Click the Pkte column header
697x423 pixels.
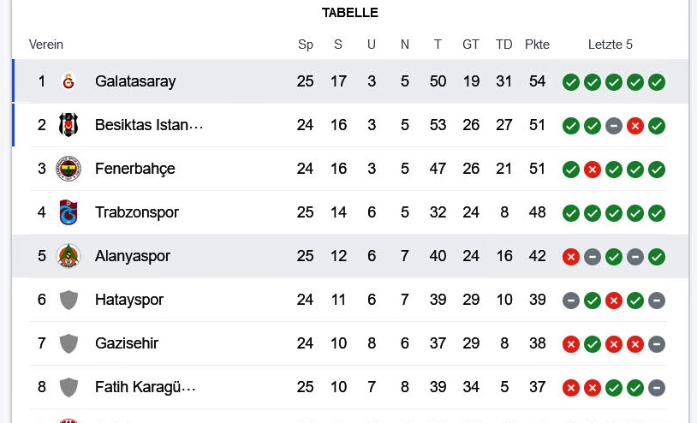[537, 45]
